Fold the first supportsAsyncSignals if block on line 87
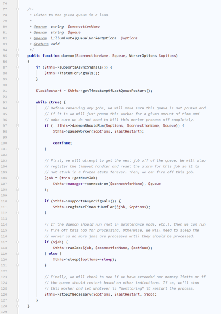The image size is (221, 314). [x=18, y=67]
